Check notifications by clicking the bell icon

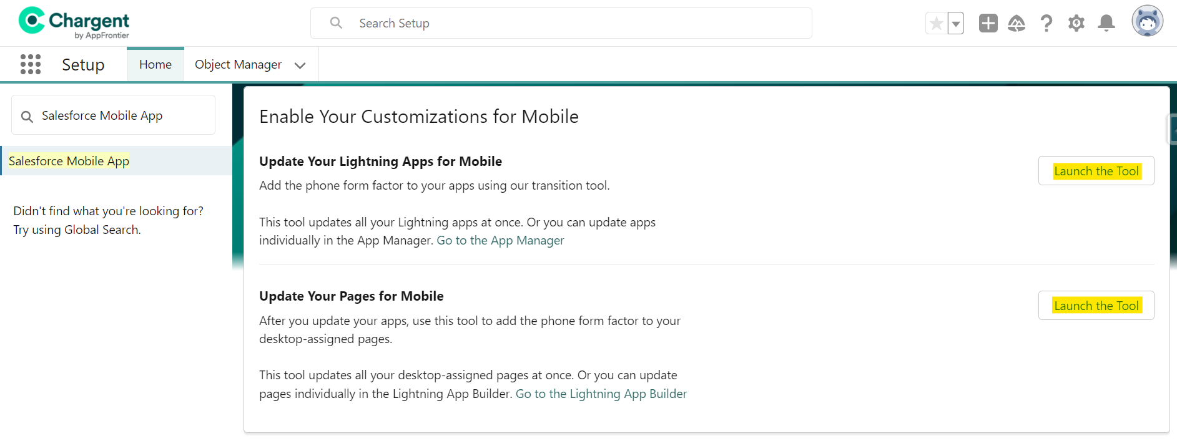pyautogui.click(x=1106, y=22)
